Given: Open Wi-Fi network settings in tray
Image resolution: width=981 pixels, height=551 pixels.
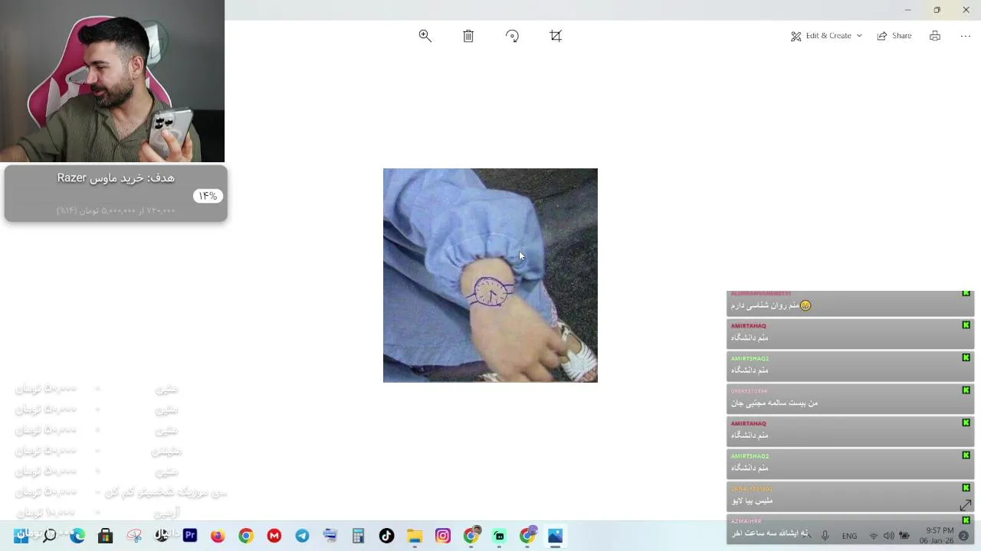Looking at the screenshot, I should tap(873, 536).
